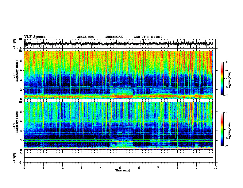Click the time axis tick label "2"
This screenshot has width=243, height=188.
tap(63, 168)
